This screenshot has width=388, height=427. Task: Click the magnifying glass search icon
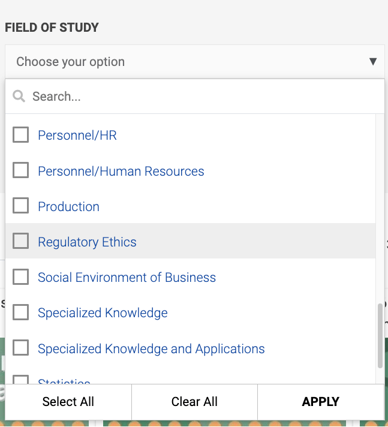click(x=19, y=97)
